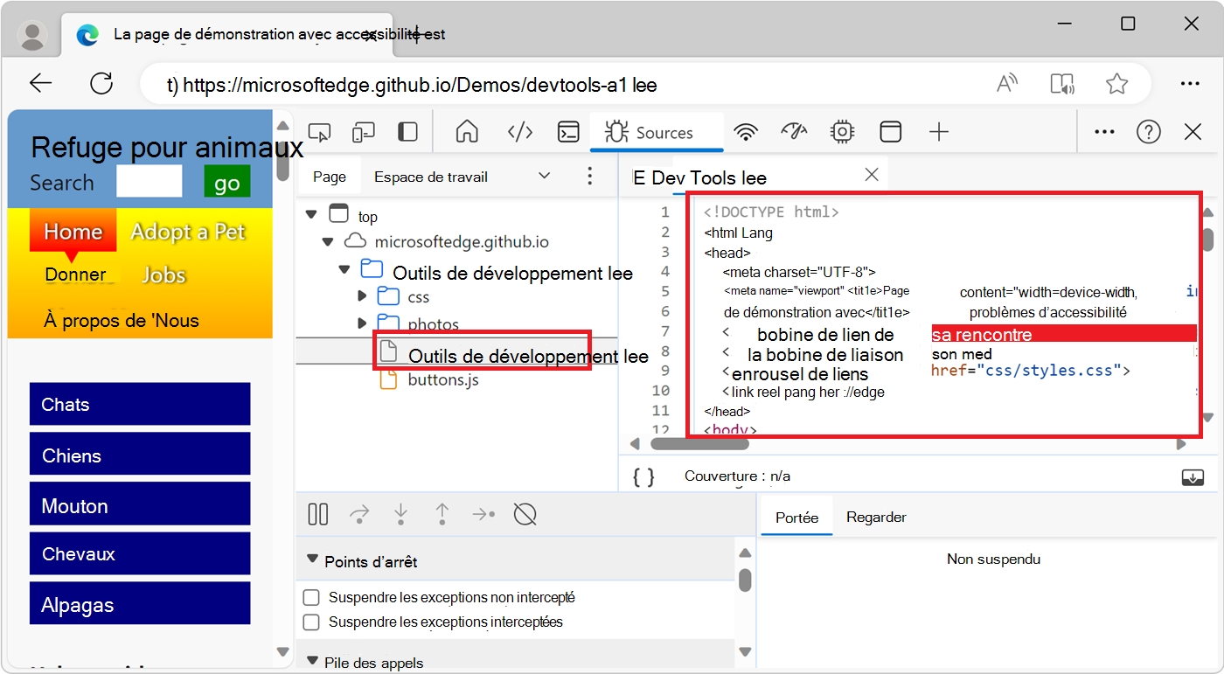Click the pause script execution icon
The image size is (1224, 674).
click(x=317, y=514)
